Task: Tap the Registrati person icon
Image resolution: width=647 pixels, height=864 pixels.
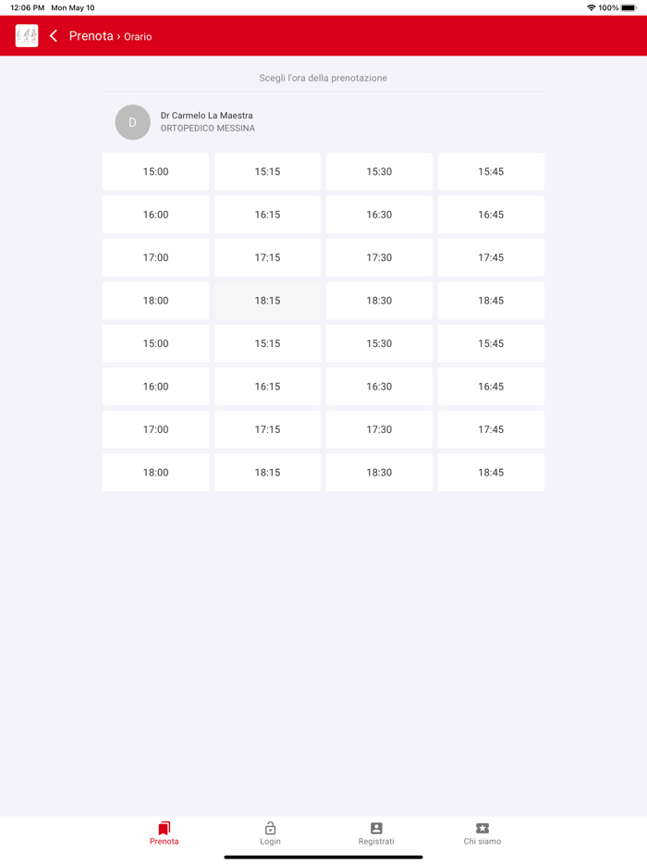Action: click(x=376, y=828)
